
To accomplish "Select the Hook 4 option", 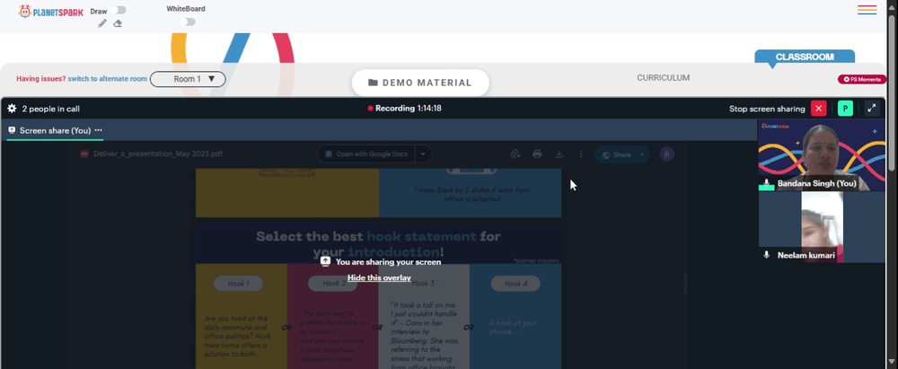I will click(515, 283).
